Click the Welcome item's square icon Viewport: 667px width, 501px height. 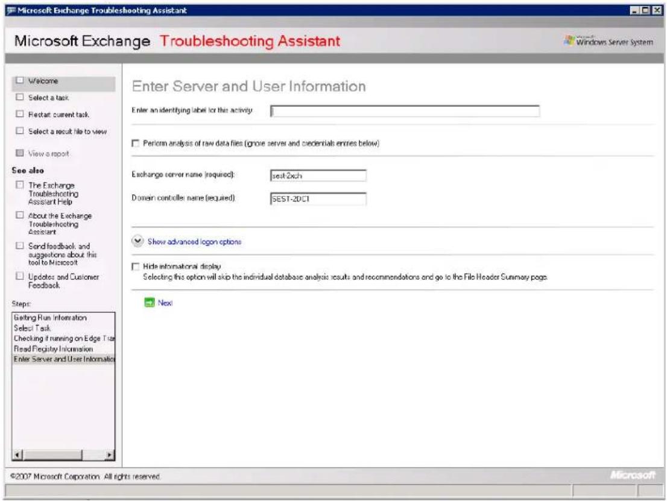[19, 80]
